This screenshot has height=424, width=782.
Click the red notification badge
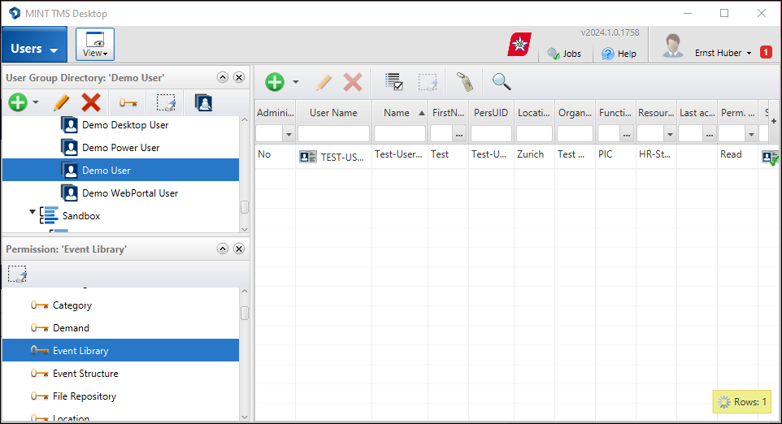click(x=766, y=52)
